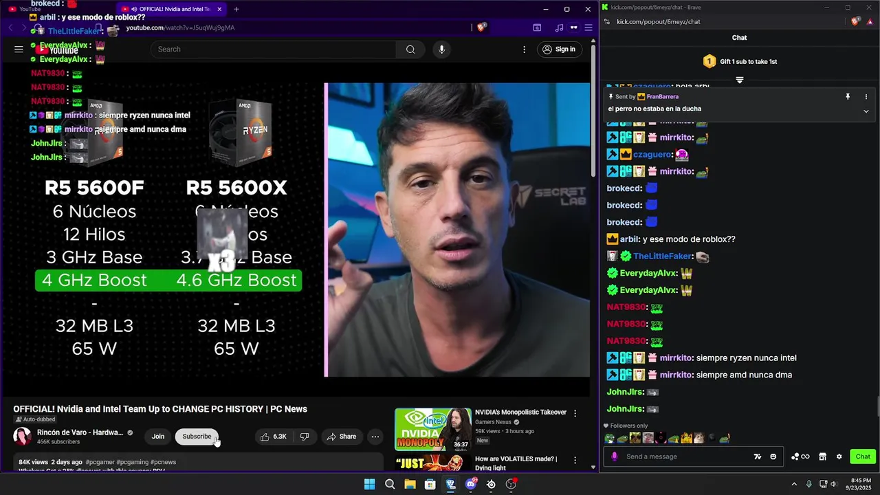Open options for How are VOLATILES made video
Screen dimensions: 880x495
tap(575, 460)
